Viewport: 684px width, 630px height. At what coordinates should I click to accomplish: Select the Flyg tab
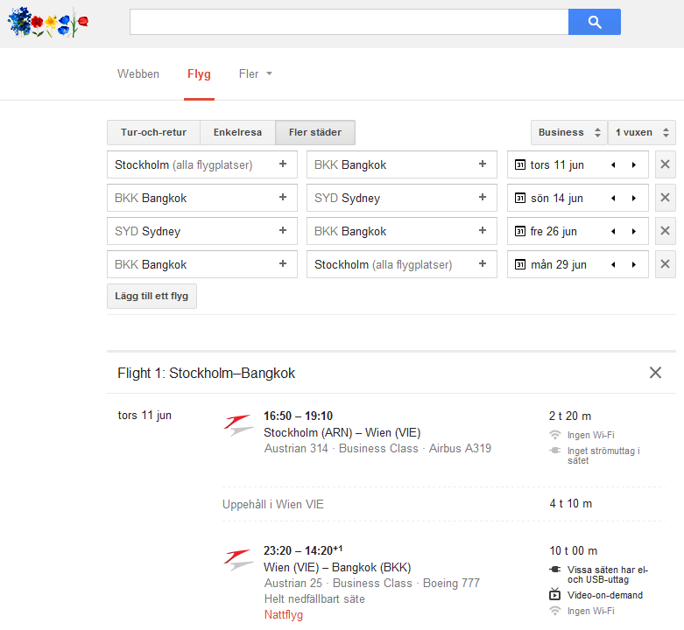[199, 74]
